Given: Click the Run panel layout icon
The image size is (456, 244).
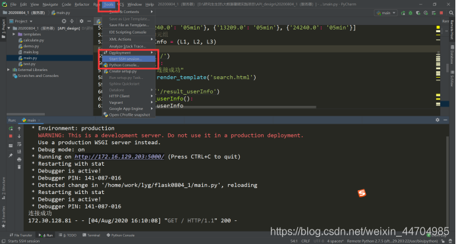Looking at the screenshot, I should click(x=11, y=145).
